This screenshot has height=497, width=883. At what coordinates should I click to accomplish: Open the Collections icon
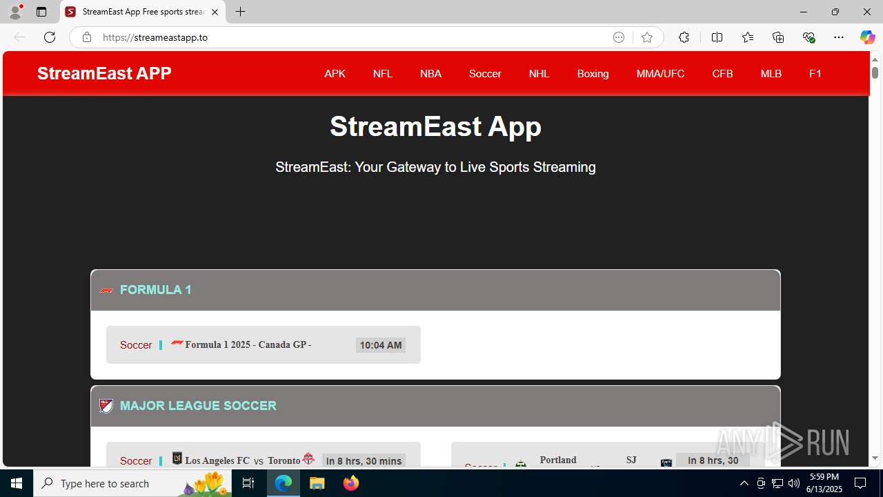[778, 37]
